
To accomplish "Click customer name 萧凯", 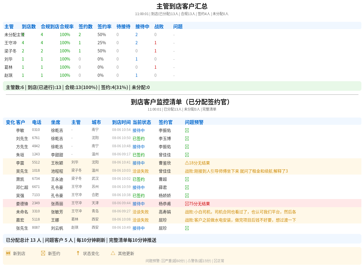I will point(20,179).
